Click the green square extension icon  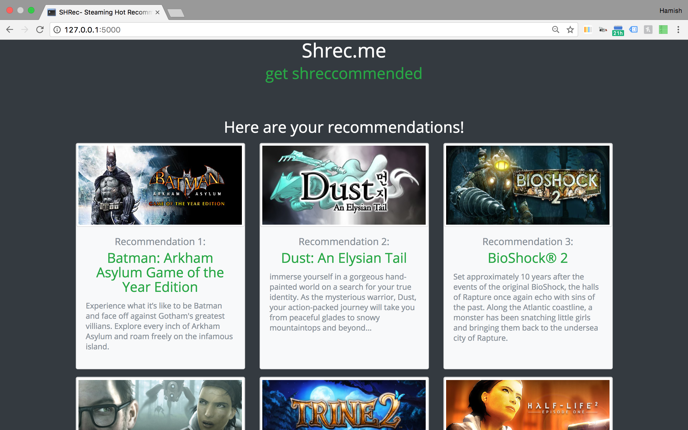[663, 30]
